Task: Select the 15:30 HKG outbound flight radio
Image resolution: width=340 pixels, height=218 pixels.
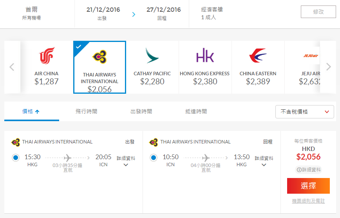Action: point(16,158)
